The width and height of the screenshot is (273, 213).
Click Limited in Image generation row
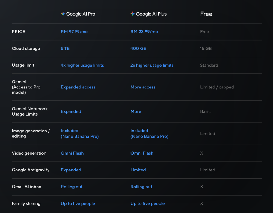[x=207, y=134]
